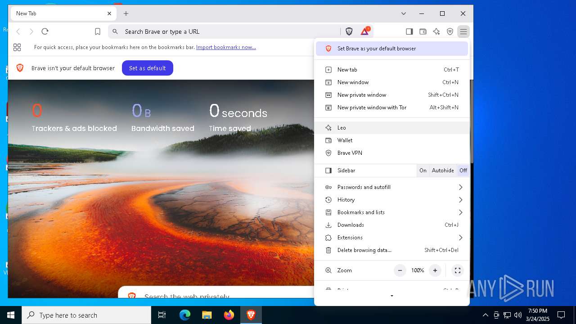Set Sidebar to Autohide
Screen dimensions: 576x324
[443, 171]
